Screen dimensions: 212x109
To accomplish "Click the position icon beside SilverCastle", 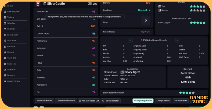I will point(45,4).
